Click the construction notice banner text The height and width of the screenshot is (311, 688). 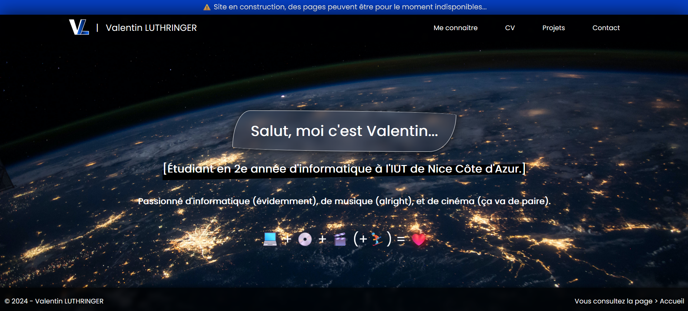(x=350, y=7)
